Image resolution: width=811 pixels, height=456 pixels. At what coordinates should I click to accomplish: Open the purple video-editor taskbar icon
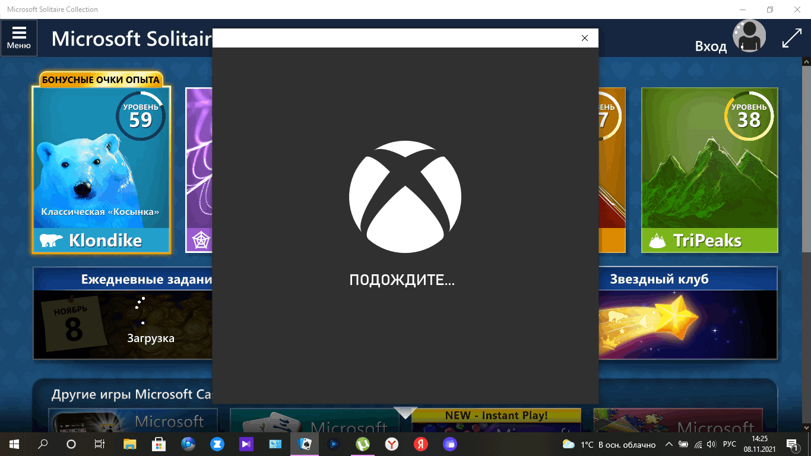click(246, 444)
